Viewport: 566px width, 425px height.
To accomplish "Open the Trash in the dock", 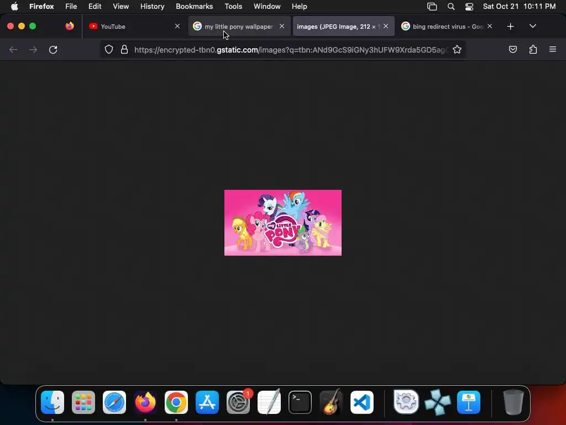I will pos(513,402).
